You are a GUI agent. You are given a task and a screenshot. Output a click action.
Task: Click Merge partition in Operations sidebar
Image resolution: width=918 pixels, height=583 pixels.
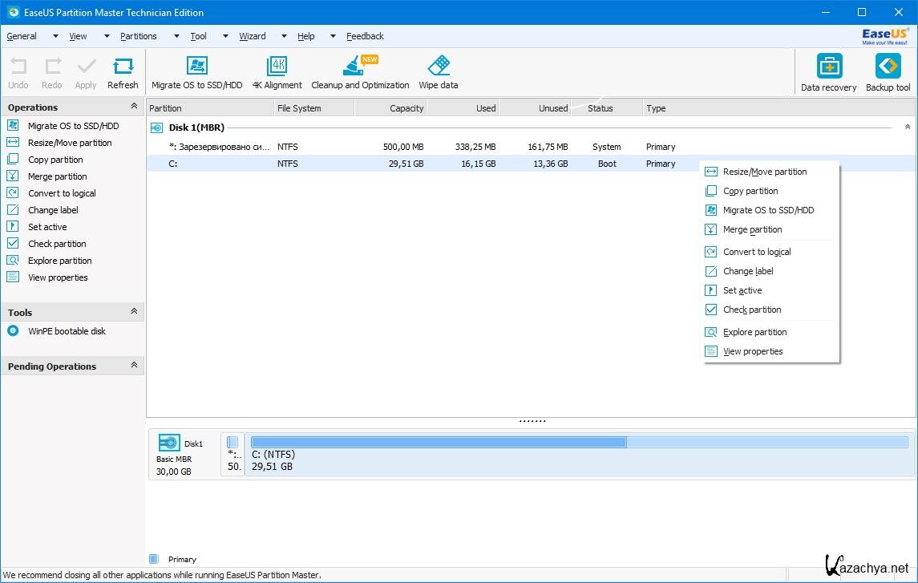click(x=57, y=176)
